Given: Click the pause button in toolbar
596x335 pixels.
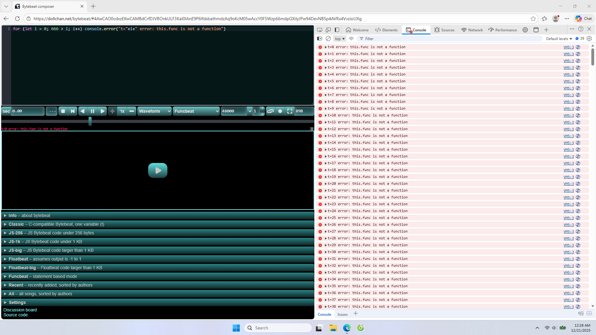Looking at the screenshot, I should [x=93, y=111].
